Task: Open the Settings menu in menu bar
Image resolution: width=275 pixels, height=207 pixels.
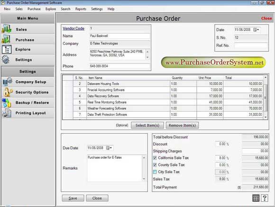Action: pyautogui.click(x=97, y=9)
